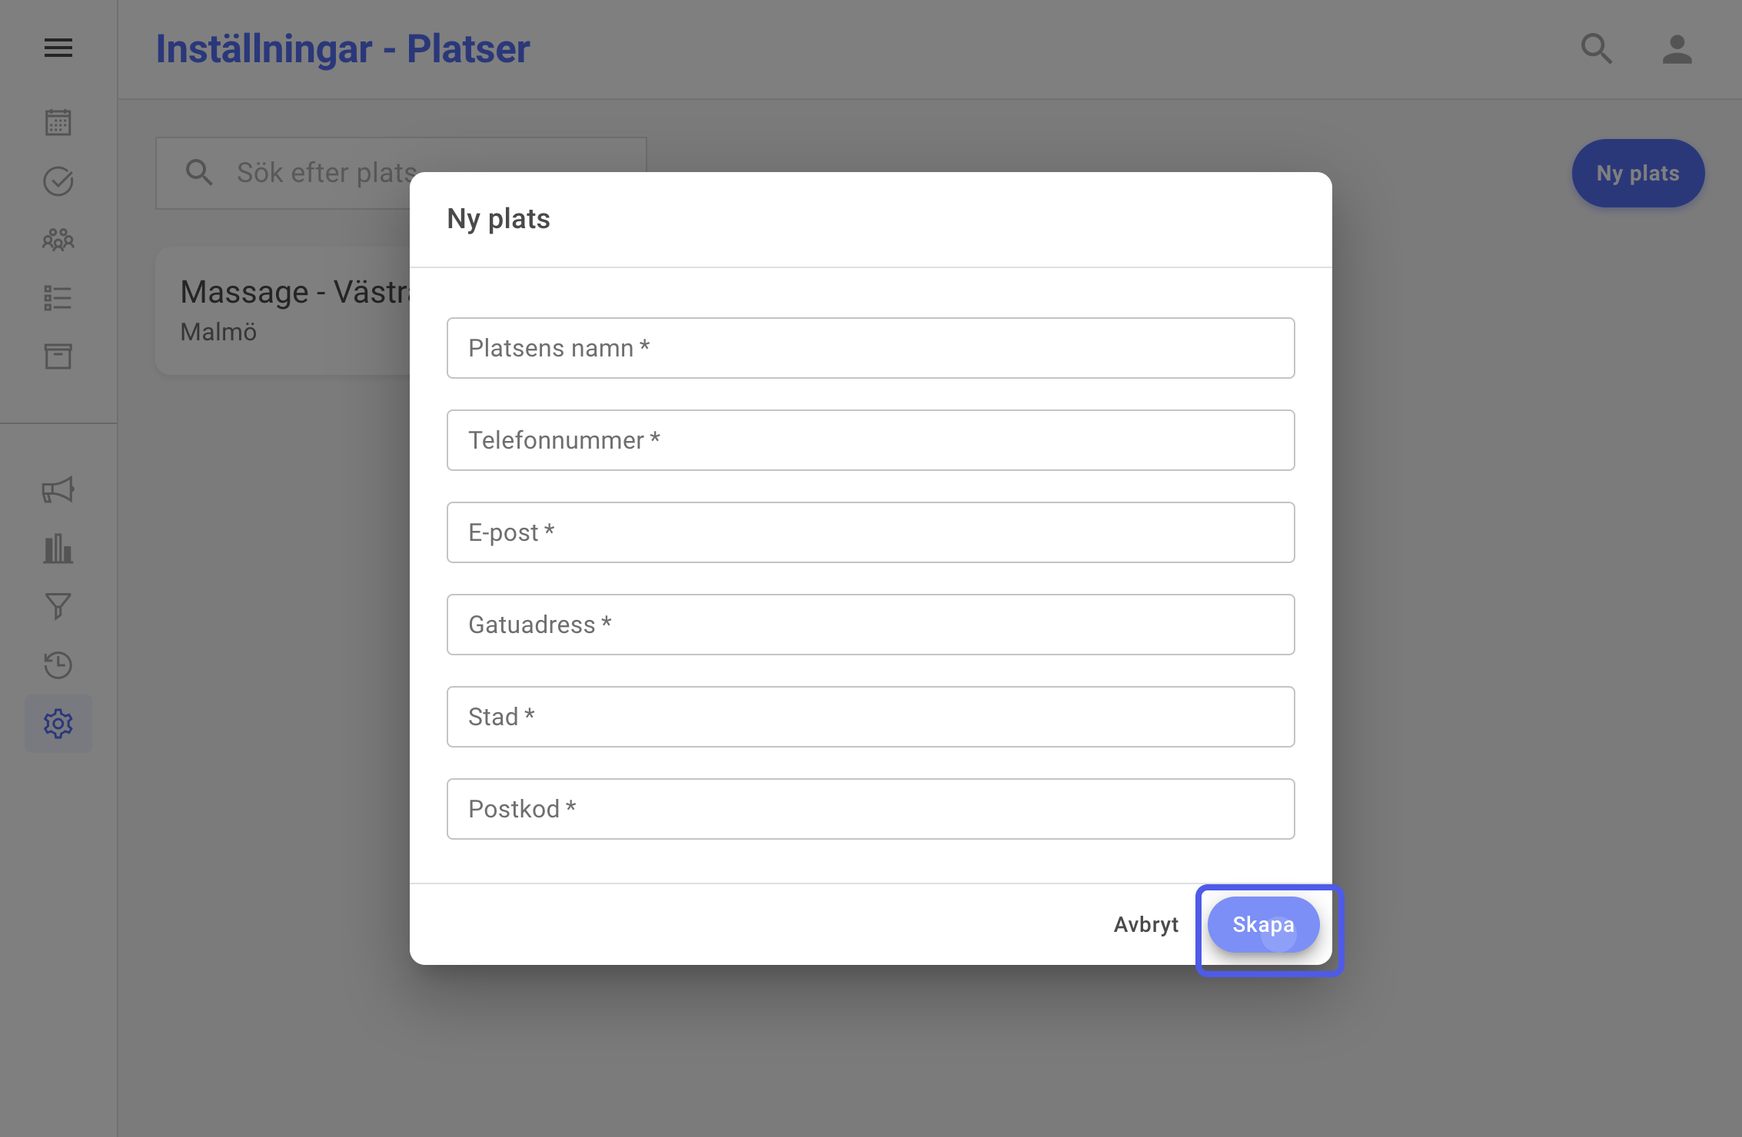Select the Gatuadress input field
This screenshot has width=1742, height=1137.
(x=871, y=625)
